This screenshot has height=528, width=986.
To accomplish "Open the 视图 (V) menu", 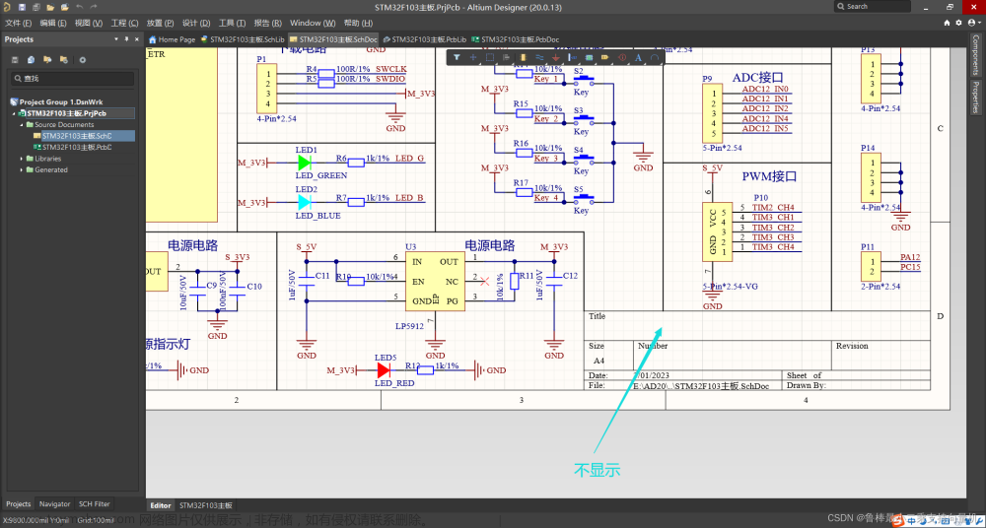I will click(x=88, y=23).
